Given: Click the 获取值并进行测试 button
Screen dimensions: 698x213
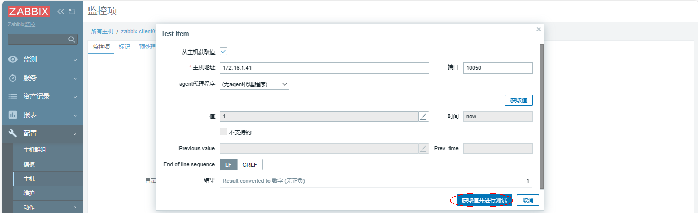Looking at the screenshot, I should point(484,200).
